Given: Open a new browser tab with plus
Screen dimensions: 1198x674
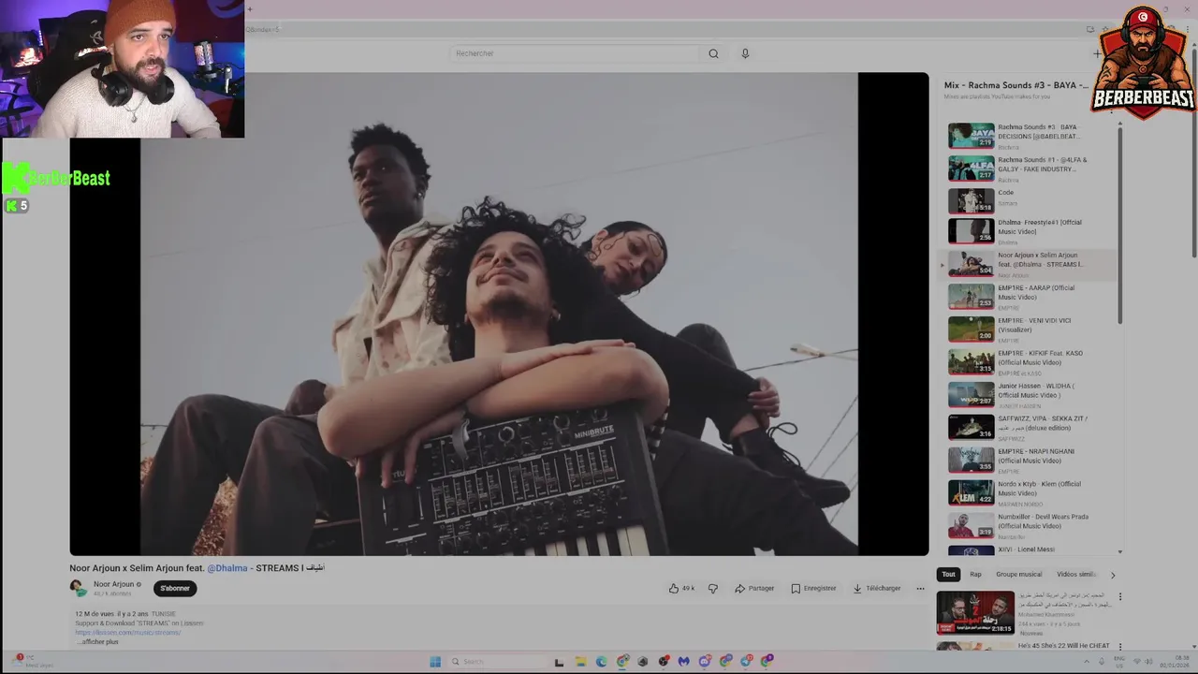Looking at the screenshot, I should point(248,9).
